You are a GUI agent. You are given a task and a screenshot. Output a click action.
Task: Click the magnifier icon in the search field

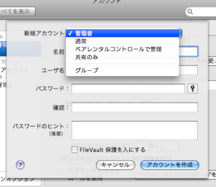191,12
